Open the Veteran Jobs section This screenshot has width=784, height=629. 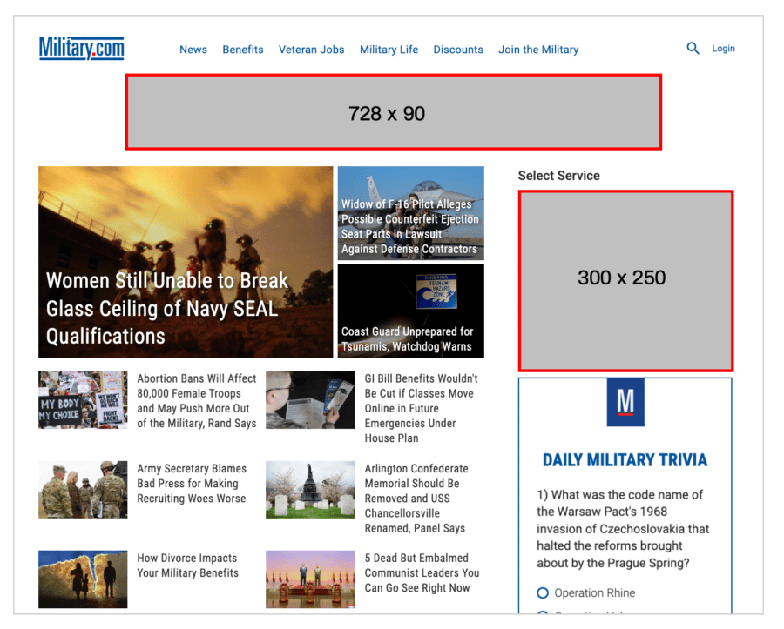[x=311, y=50]
